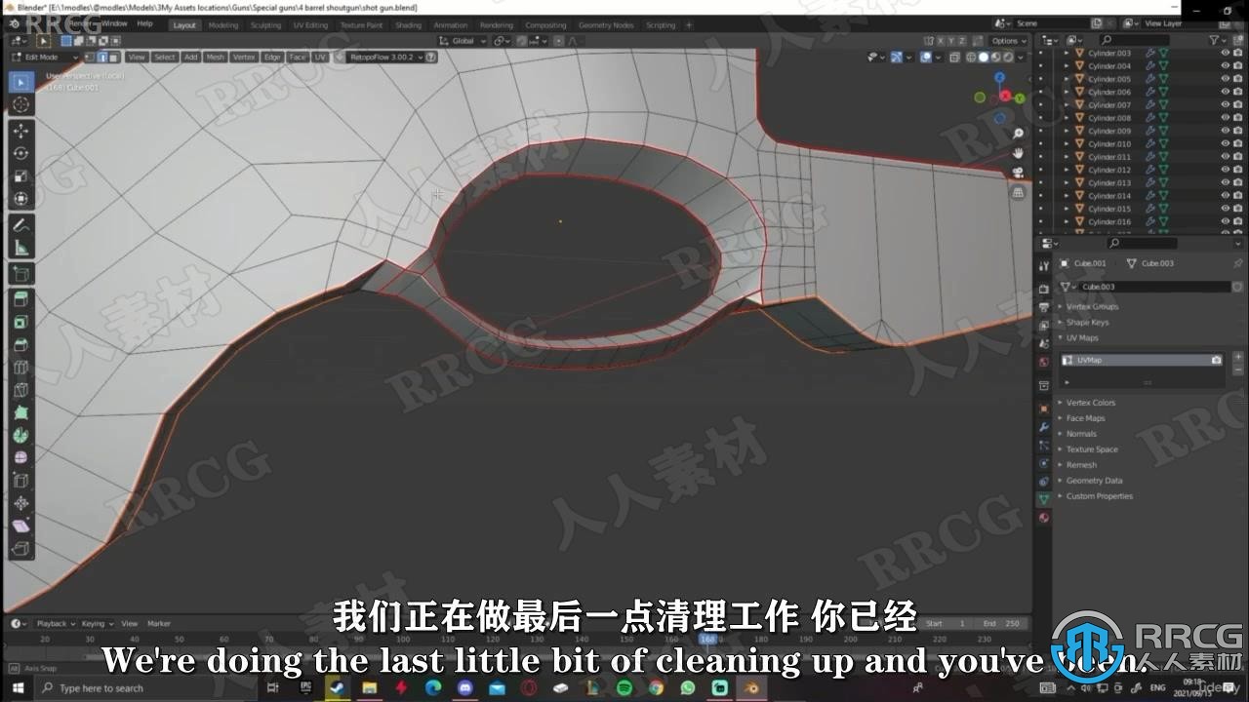Select the Shear tool
Viewport: 1249px width, 702px height.
tap(20, 526)
